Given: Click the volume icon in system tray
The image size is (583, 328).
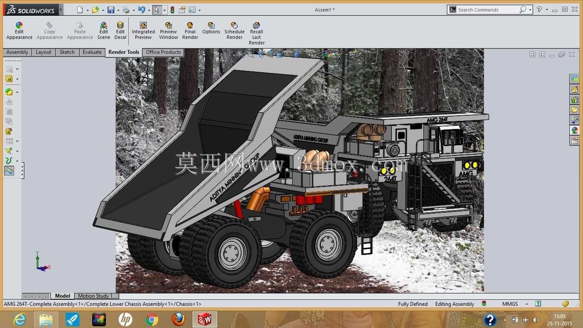Looking at the screenshot, I should pos(536,320).
